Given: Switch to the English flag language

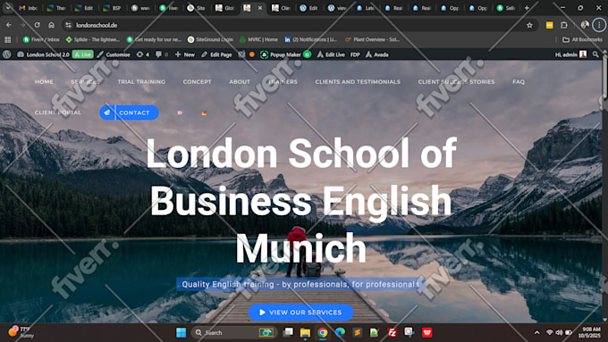Looking at the screenshot, I should coord(180,113).
